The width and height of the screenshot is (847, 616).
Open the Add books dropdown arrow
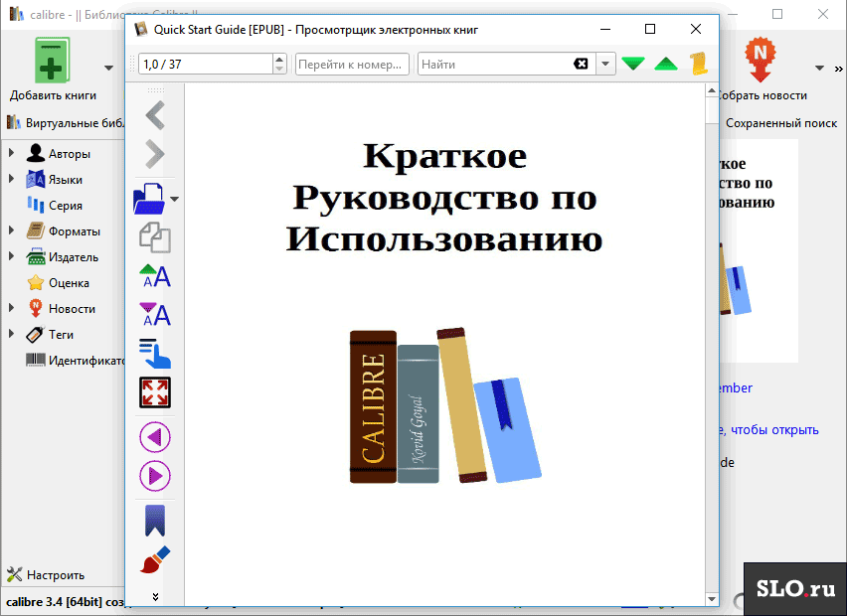(108, 68)
